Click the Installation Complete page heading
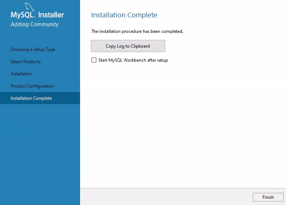 [124, 15]
